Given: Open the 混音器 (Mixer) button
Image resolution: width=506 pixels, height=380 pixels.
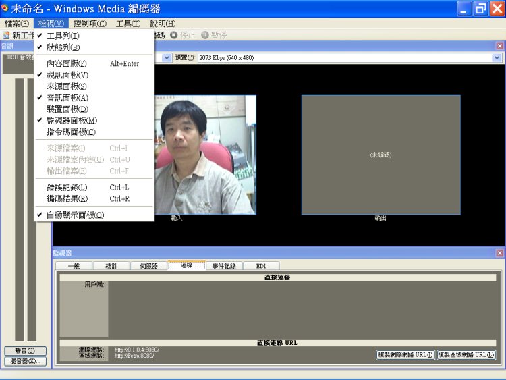Looking at the screenshot, I should click(x=24, y=361).
